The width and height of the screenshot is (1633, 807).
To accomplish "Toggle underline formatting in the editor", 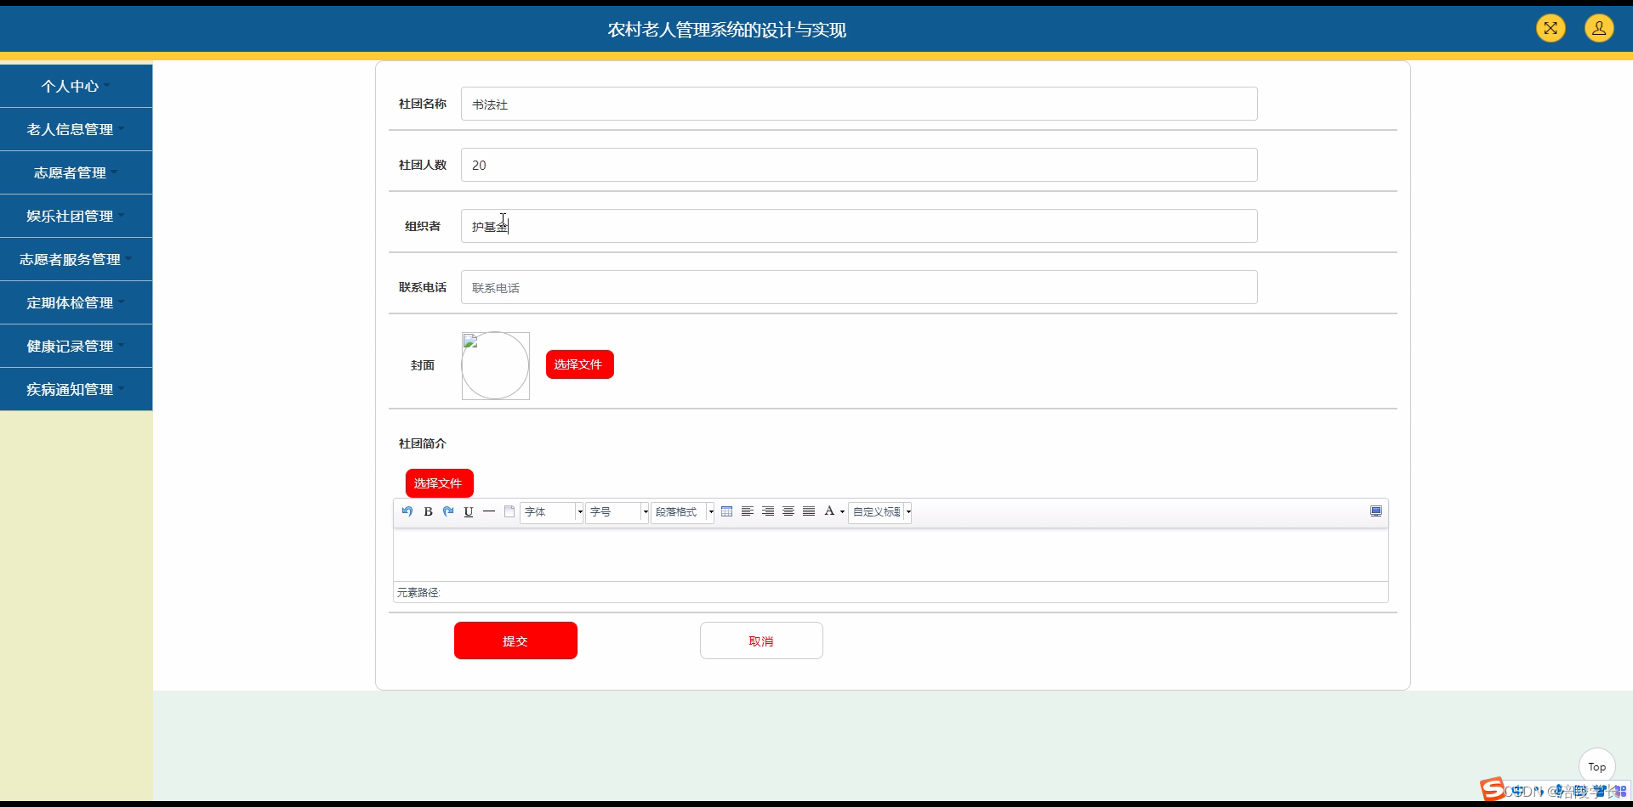I will point(469,511).
